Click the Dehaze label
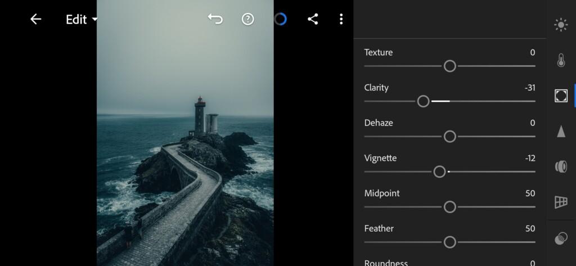The width and height of the screenshot is (576, 266). point(379,123)
